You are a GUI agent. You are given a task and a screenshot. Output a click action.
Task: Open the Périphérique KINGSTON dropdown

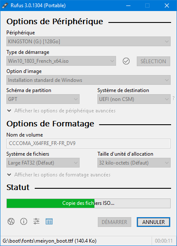tap(88, 42)
